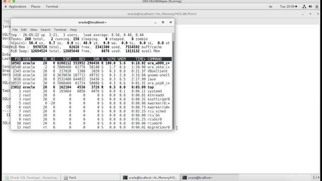Image resolution: width=322 pixels, height=181 pixels.
Task: Switch to Part1 window in taskbar
Action: (91, 177)
